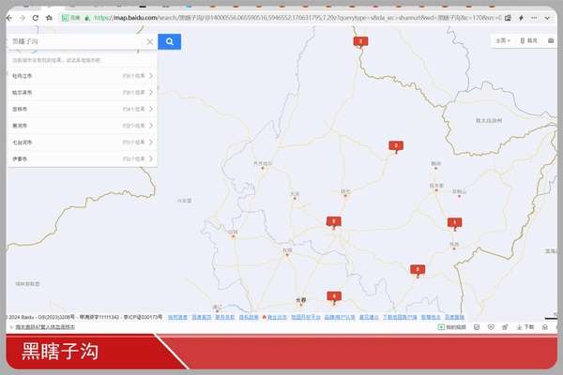Expand 哈尔滨市 results row
The height and width of the screenshot is (375, 563).
pyautogui.click(x=151, y=93)
